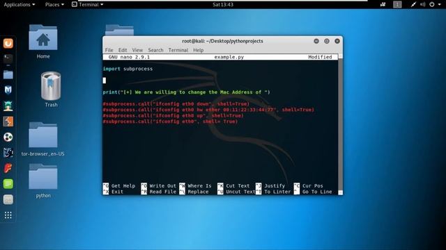Launch Armitage from the dock
446x250 pixels.
pos(8,106)
